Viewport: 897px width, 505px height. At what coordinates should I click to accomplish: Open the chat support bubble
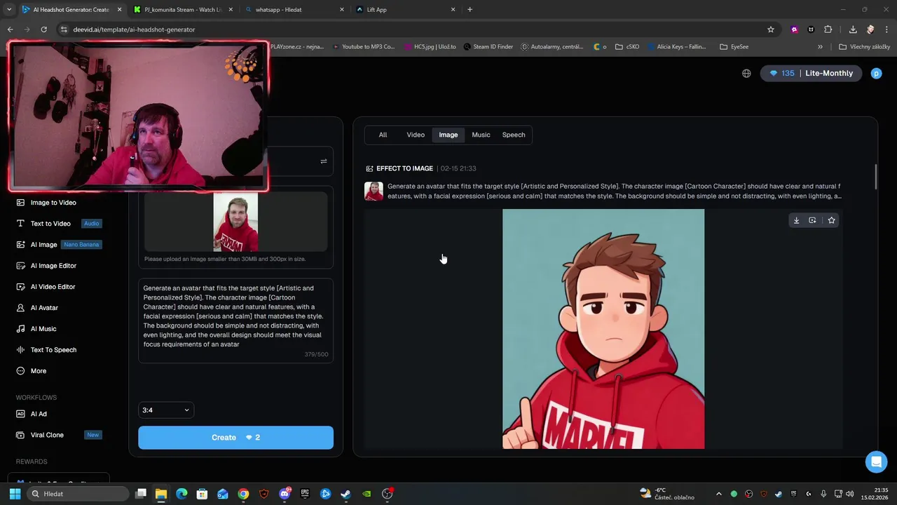(875, 462)
